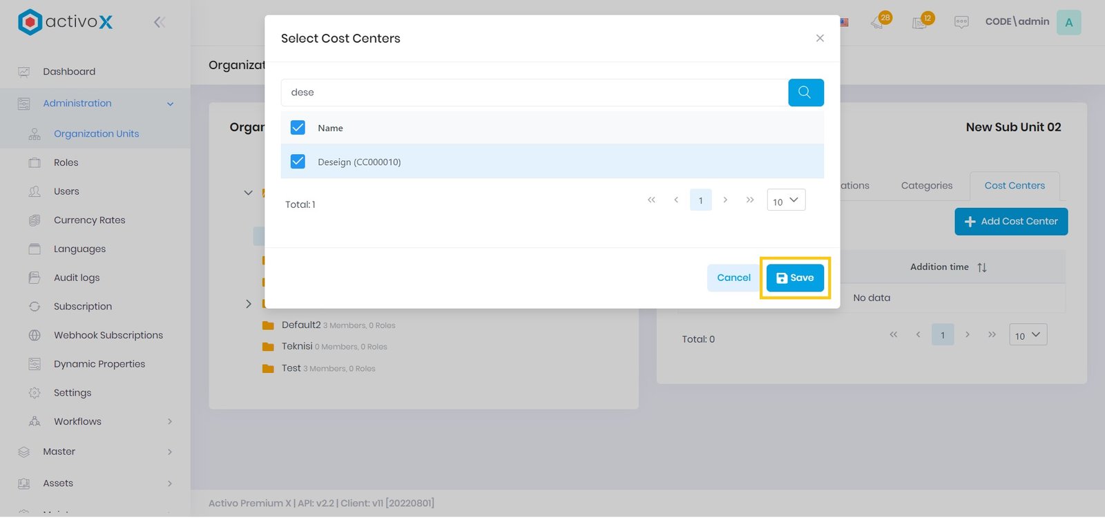This screenshot has width=1105, height=518.
Task: Collapse the sidebar with double-chevron icon
Action: pyautogui.click(x=160, y=22)
